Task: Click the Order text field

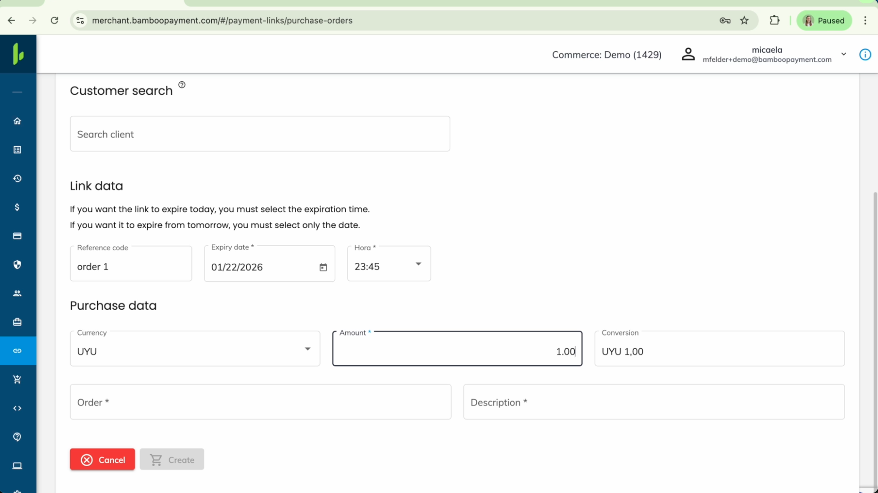Action: (261, 402)
